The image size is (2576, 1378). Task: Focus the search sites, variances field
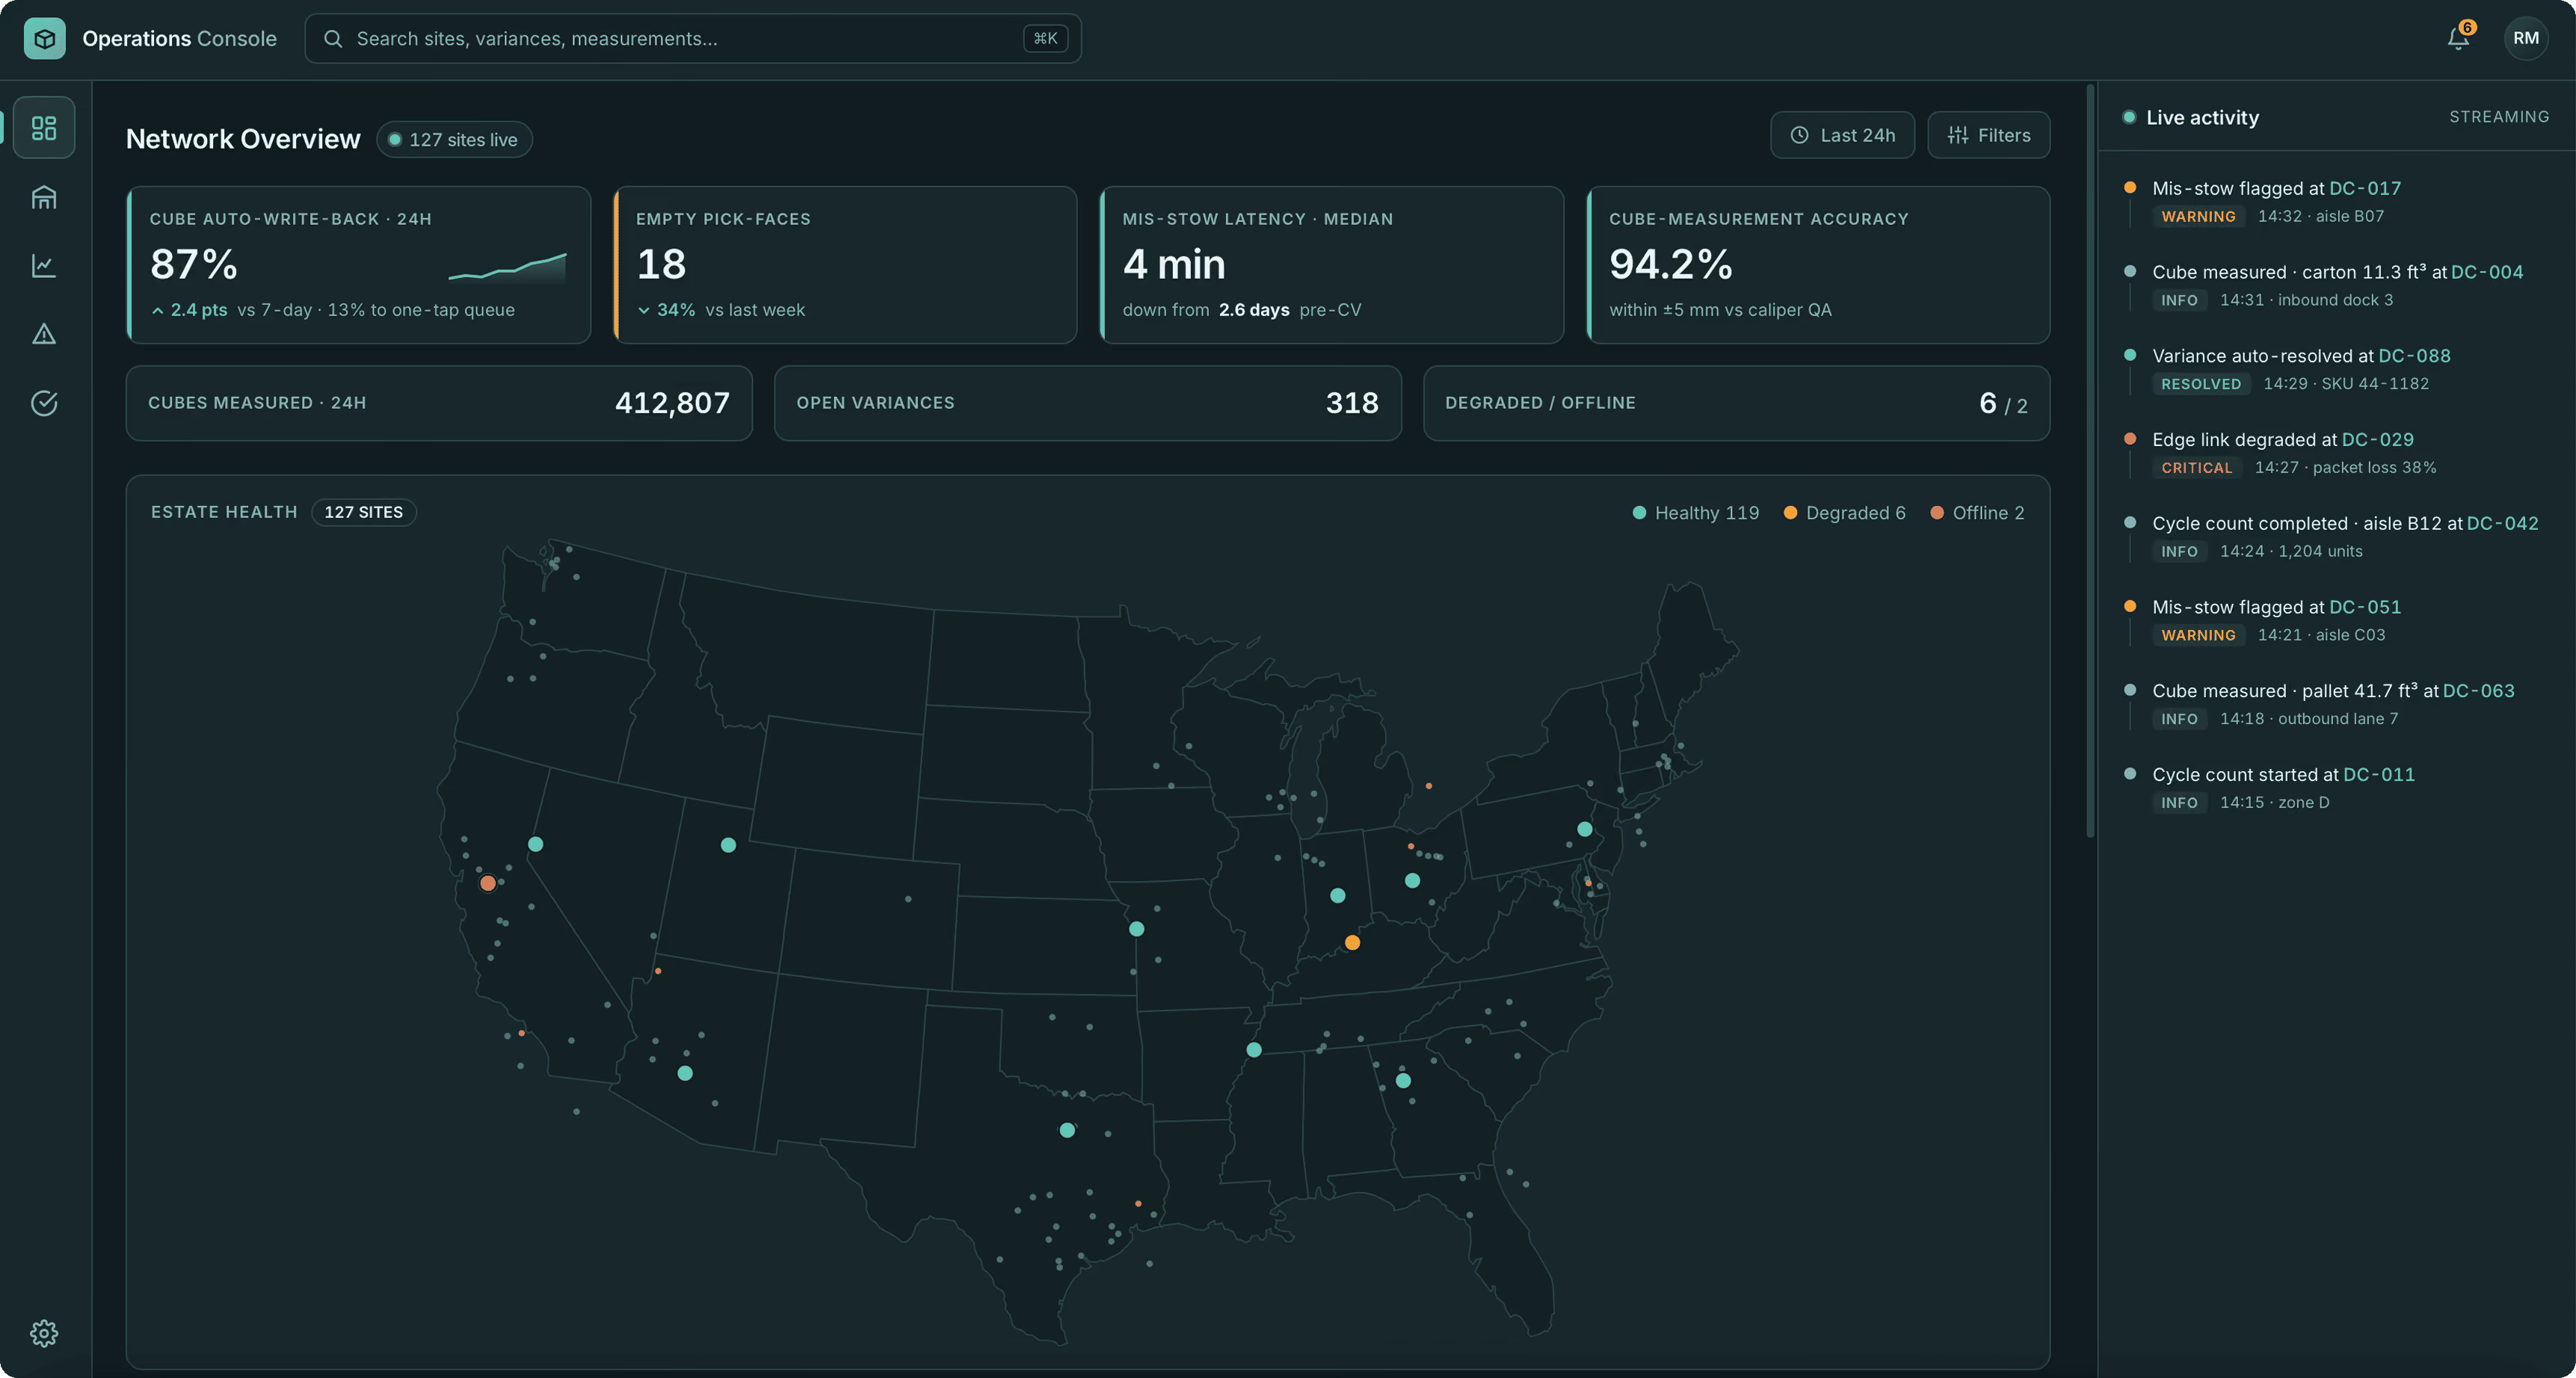pyautogui.click(x=692, y=38)
